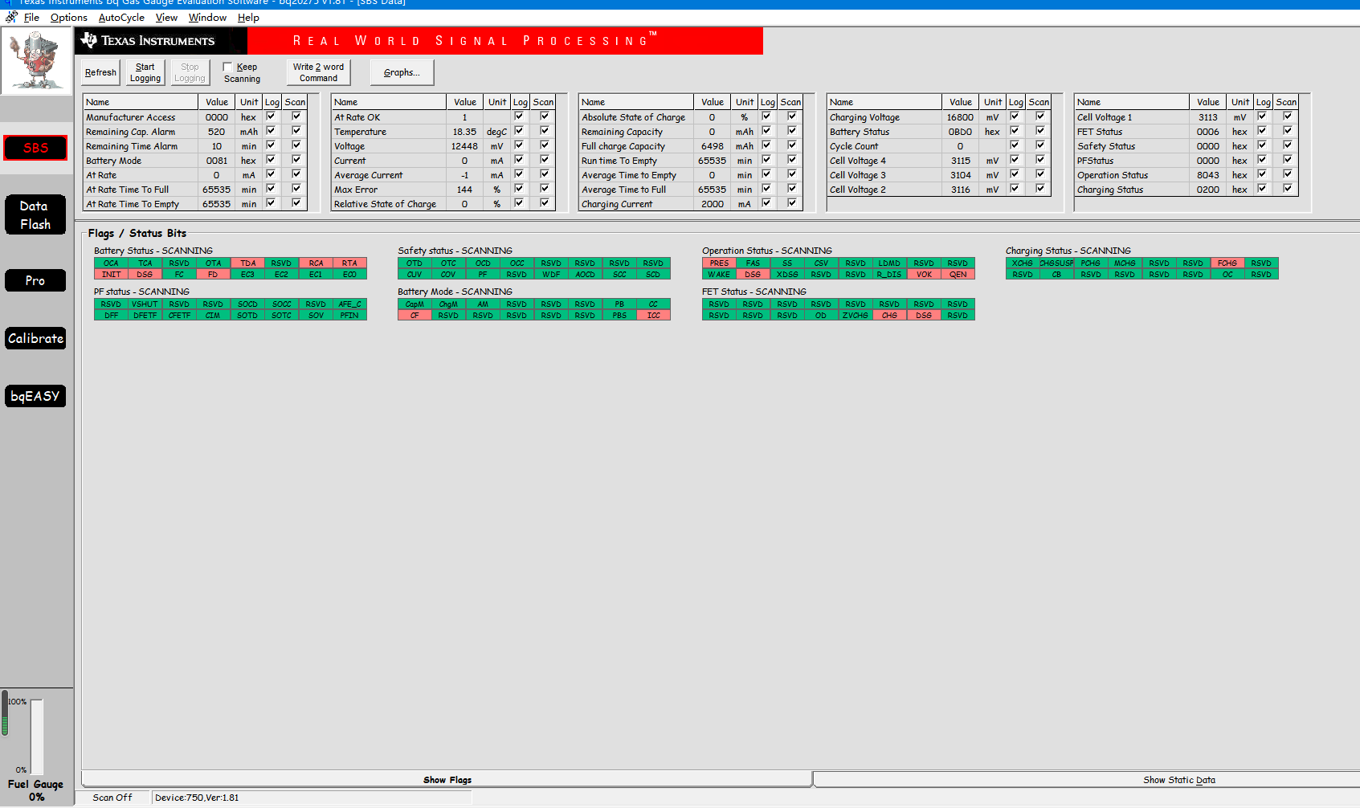Click the red PRES flag bit

click(719, 263)
